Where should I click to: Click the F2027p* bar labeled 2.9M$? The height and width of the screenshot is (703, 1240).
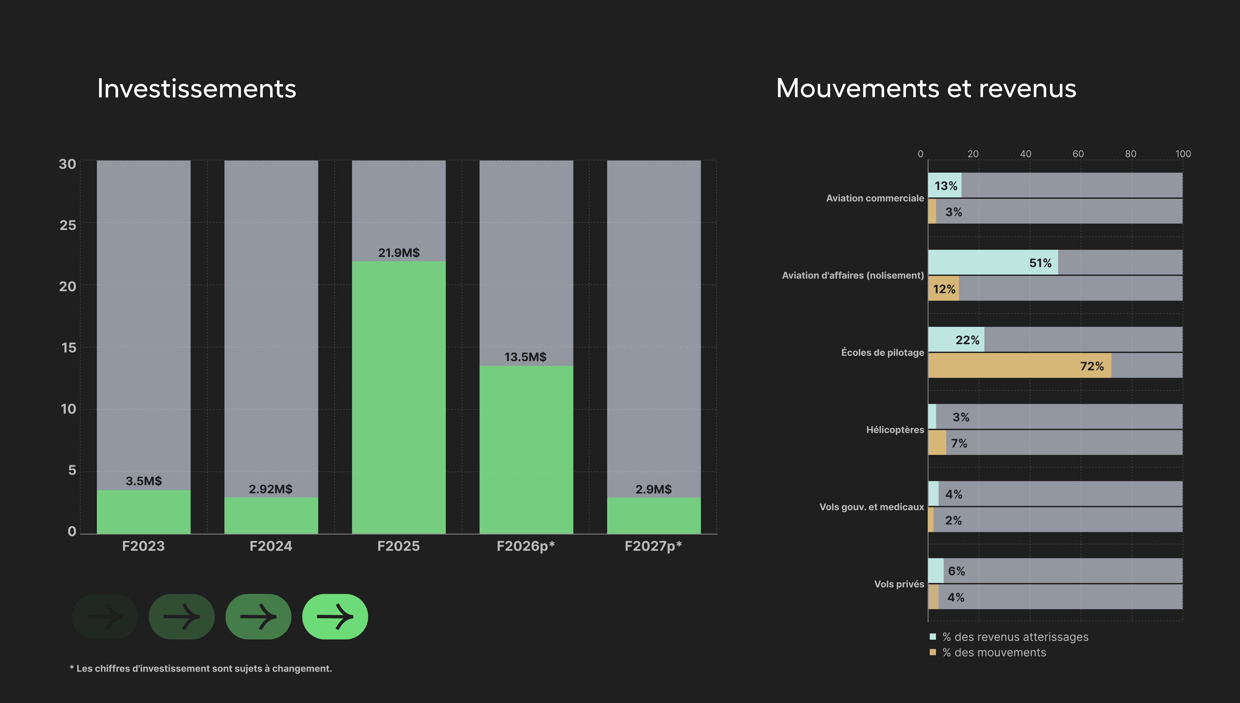click(654, 515)
